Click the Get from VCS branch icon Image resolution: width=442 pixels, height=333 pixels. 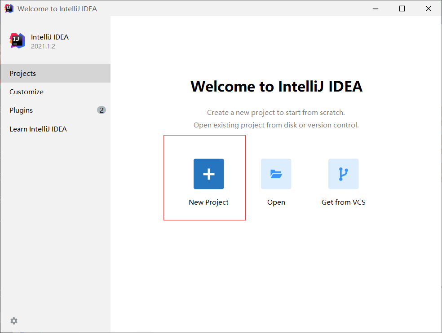343,174
